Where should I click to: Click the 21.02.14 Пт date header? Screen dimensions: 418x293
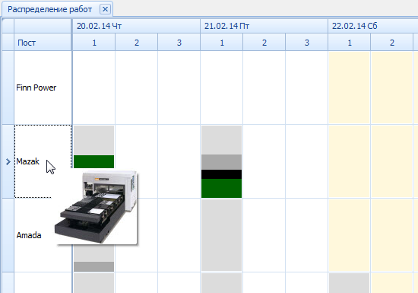click(264, 26)
